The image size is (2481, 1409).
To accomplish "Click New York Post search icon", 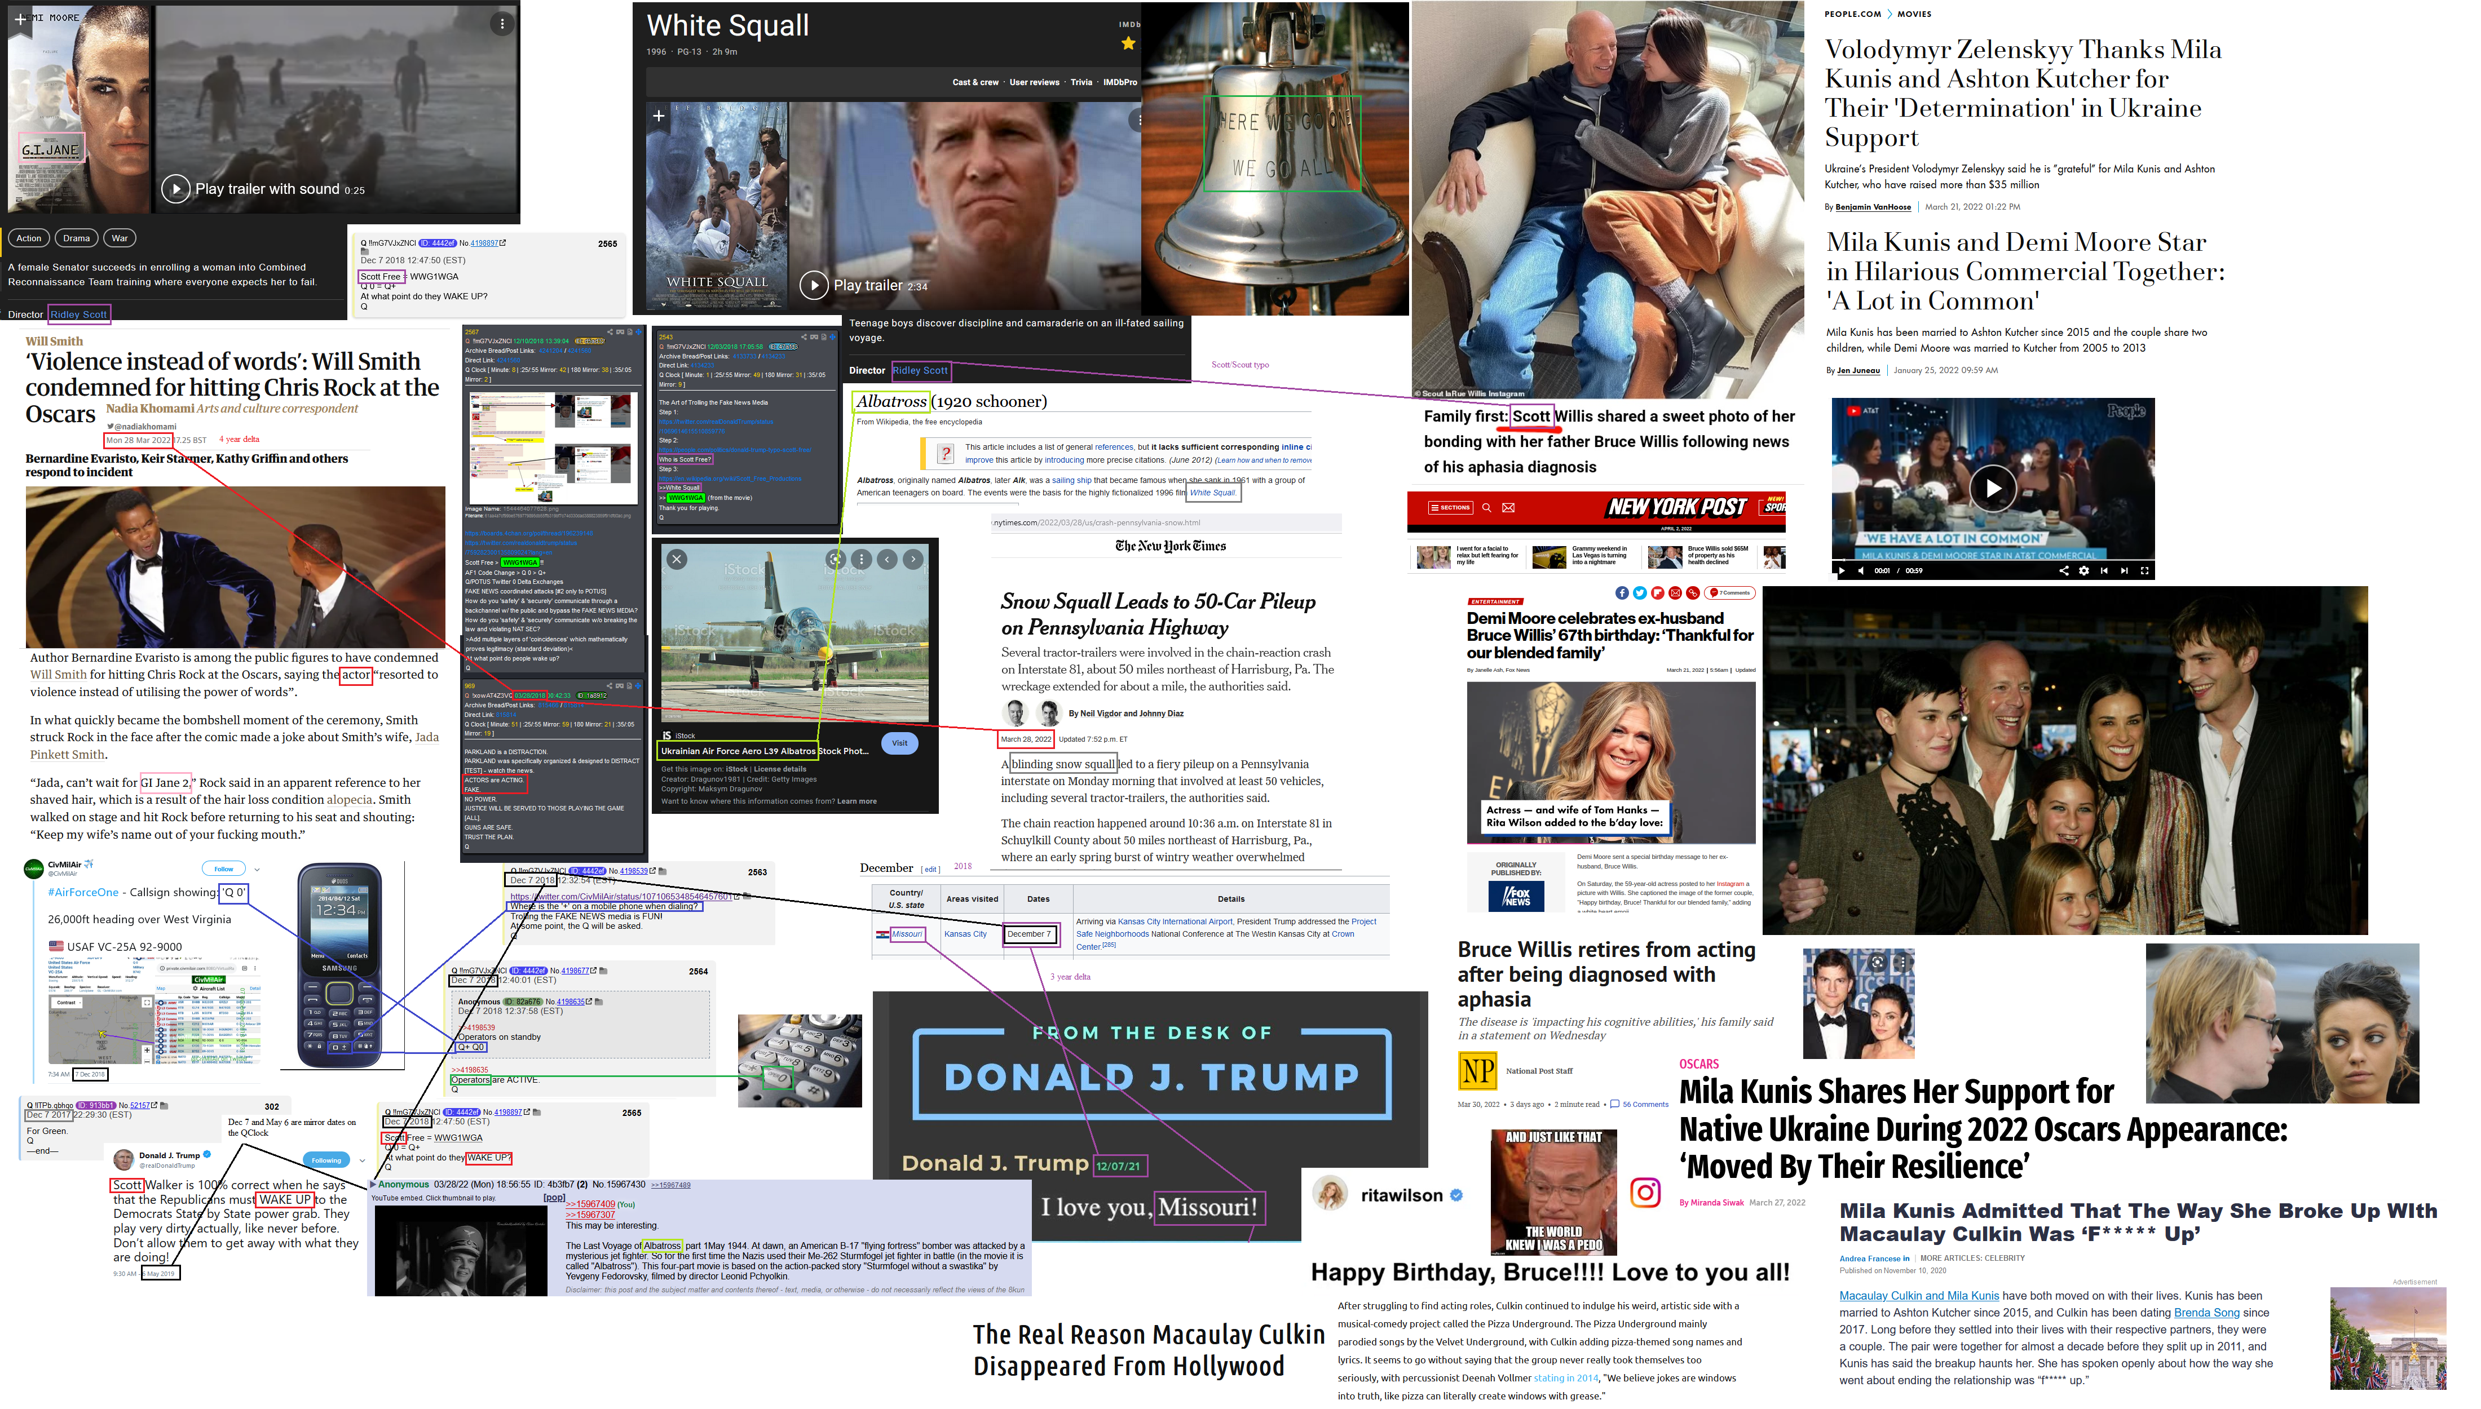I will coord(1487,507).
